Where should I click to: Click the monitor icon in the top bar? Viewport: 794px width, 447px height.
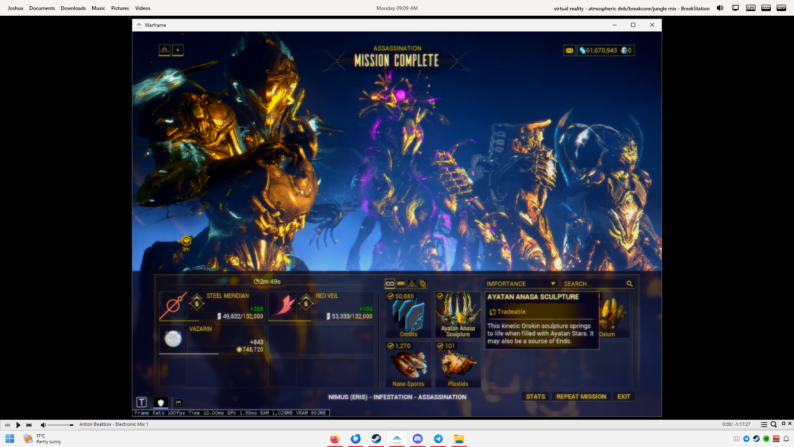coord(735,8)
